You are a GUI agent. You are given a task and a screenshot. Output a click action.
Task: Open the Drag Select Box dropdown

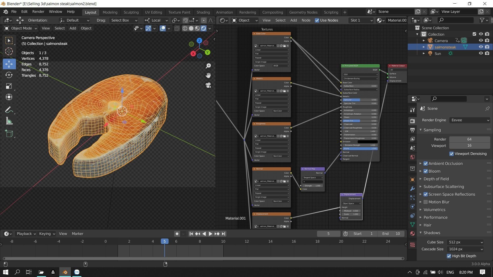124,20
